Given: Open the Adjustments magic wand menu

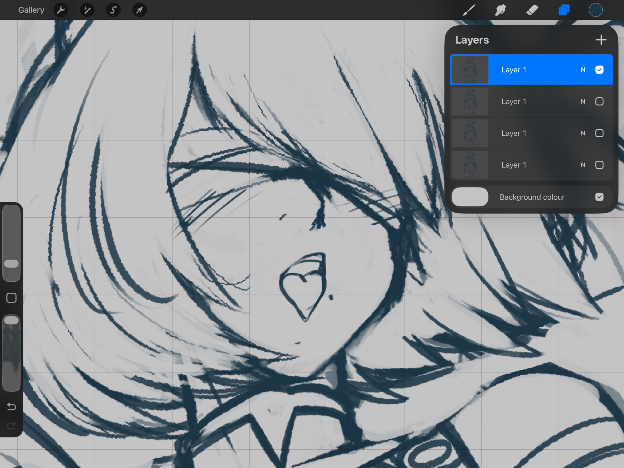Looking at the screenshot, I should [x=87, y=10].
